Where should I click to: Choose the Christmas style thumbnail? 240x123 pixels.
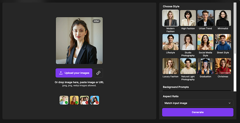pos(223,66)
